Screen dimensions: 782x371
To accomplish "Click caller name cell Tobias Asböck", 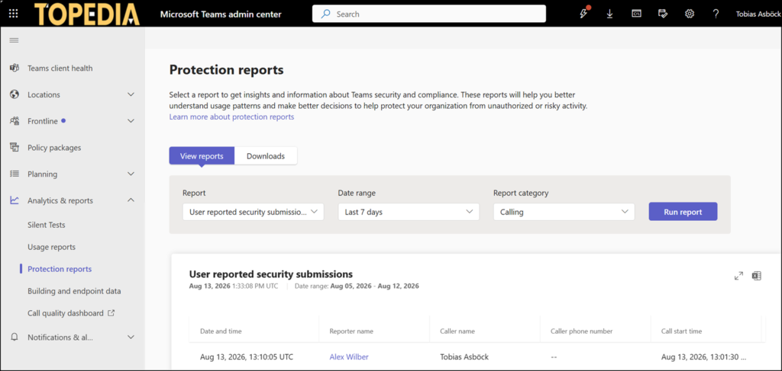I will (465, 357).
